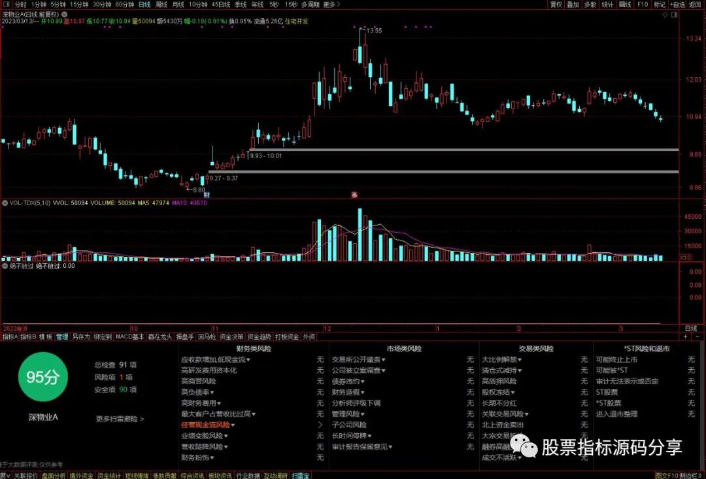
Task: Click the 叠加 toolbar button
Action: pos(573,5)
